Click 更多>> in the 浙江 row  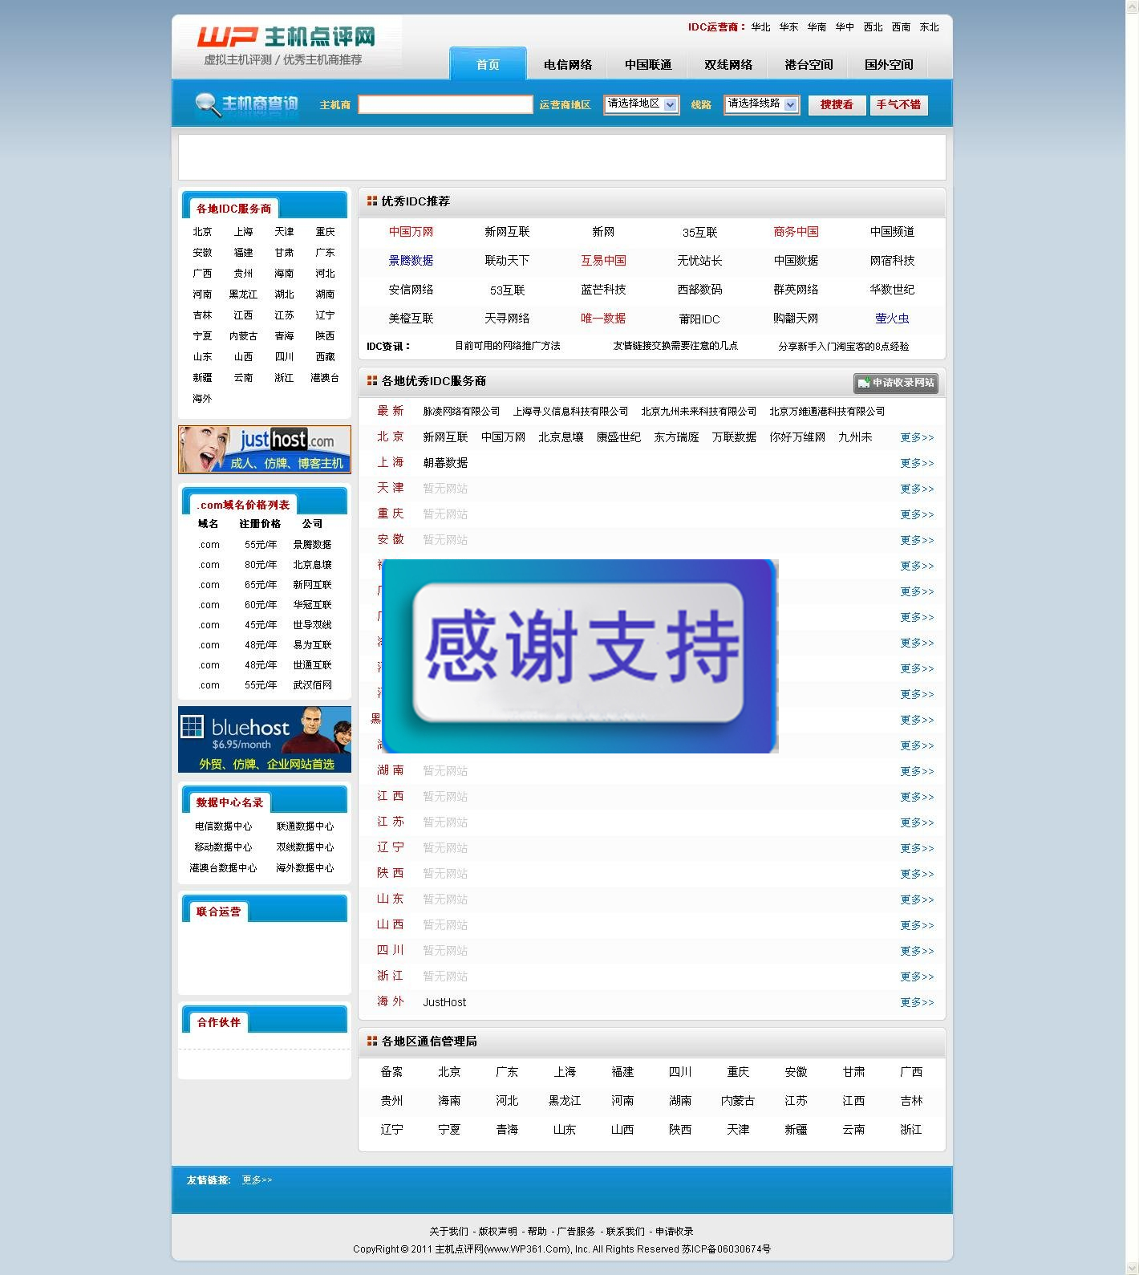[917, 977]
